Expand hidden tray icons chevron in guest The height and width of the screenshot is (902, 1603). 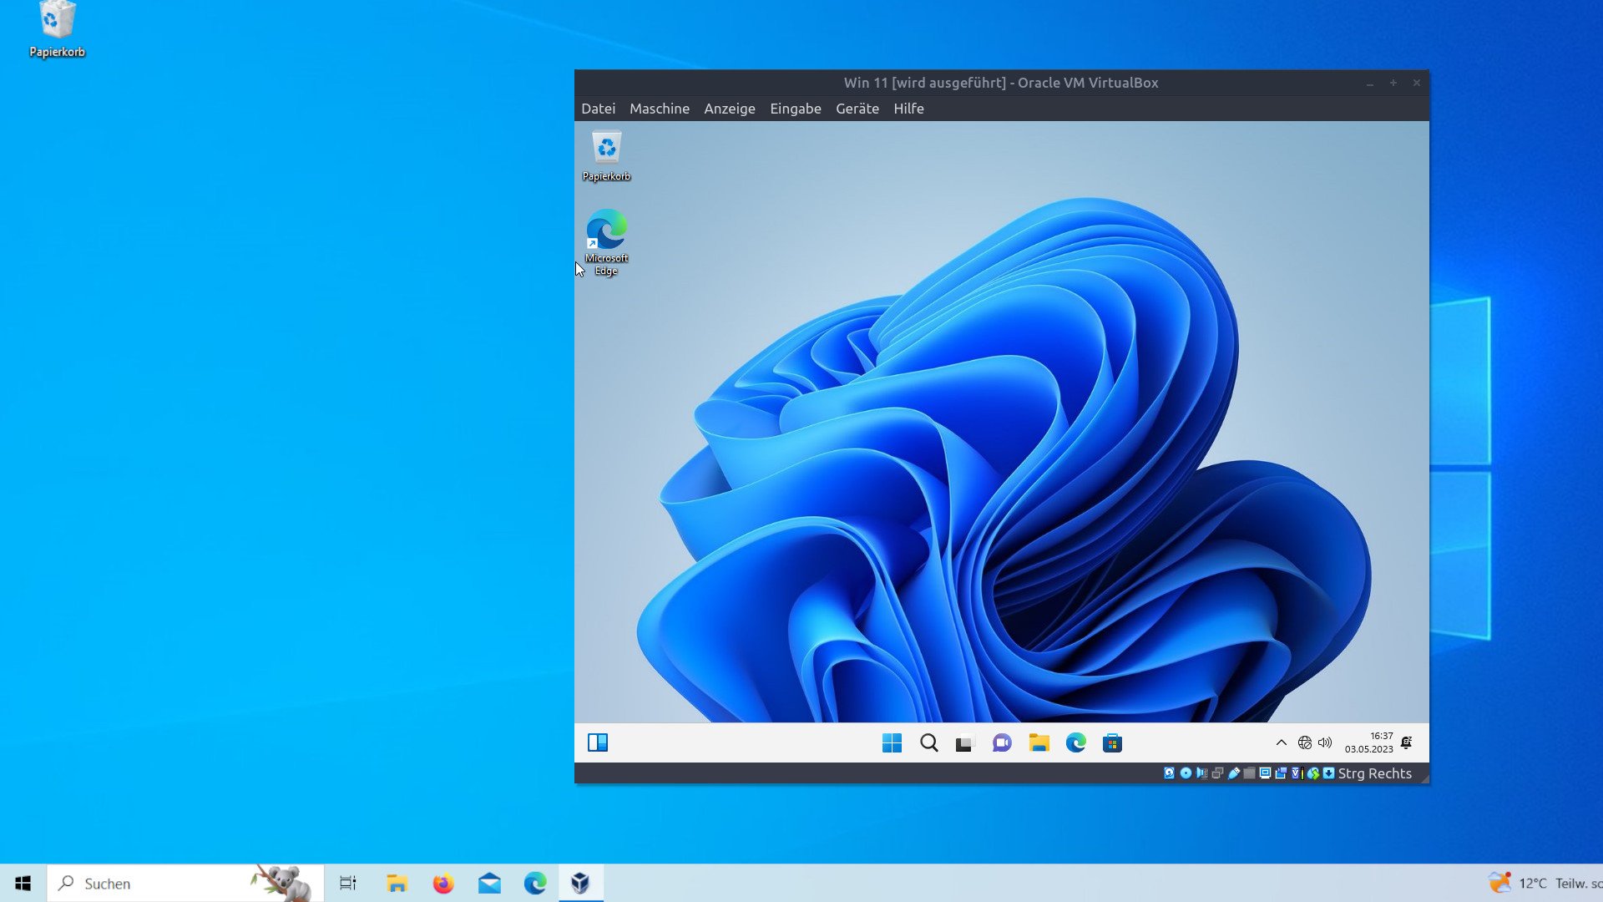1282,743
